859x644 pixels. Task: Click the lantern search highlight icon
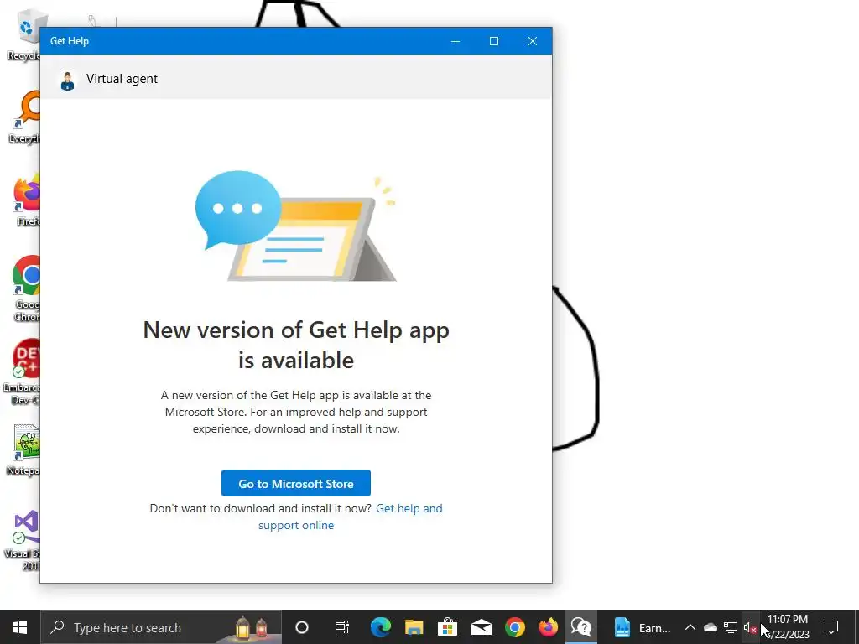[x=252, y=627]
